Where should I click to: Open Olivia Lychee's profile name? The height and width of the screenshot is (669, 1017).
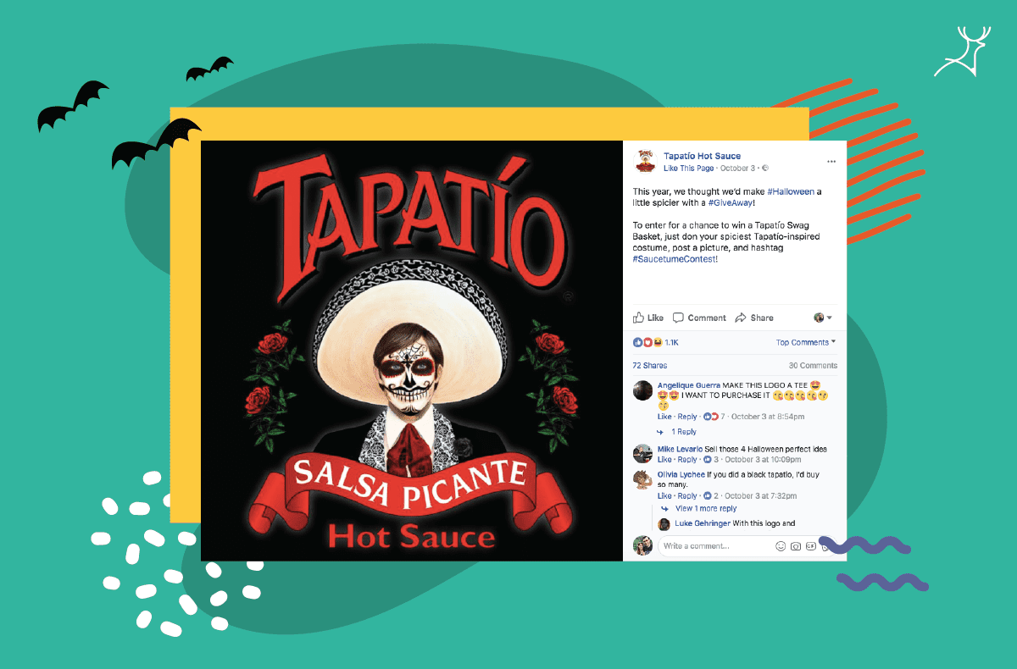pos(681,475)
